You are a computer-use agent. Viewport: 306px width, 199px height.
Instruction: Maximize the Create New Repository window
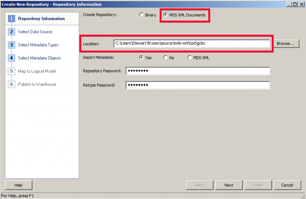click(x=296, y=4)
